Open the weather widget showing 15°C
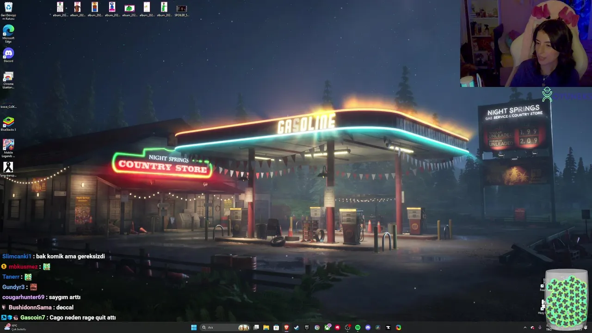The image size is (592, 333). [15, 327]
